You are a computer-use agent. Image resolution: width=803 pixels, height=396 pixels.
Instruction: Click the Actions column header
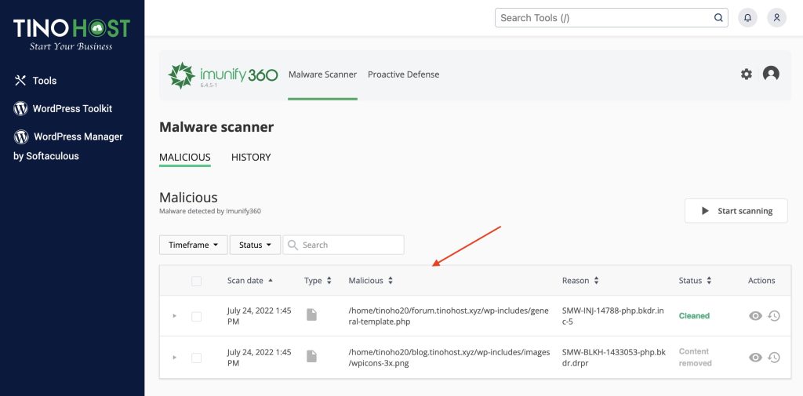click(x=761, y=281)
